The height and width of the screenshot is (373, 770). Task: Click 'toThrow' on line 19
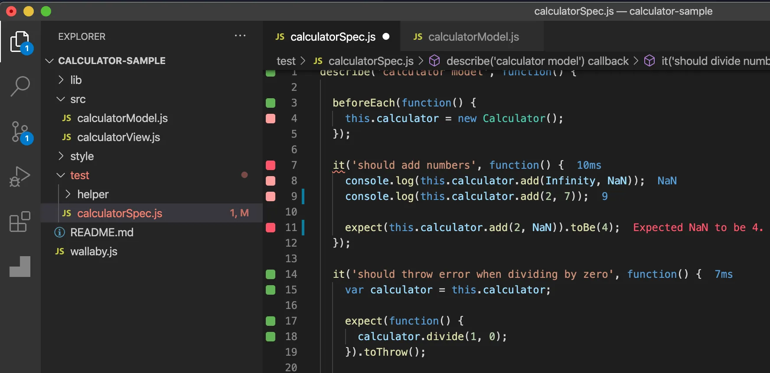(x=386, y=352)
